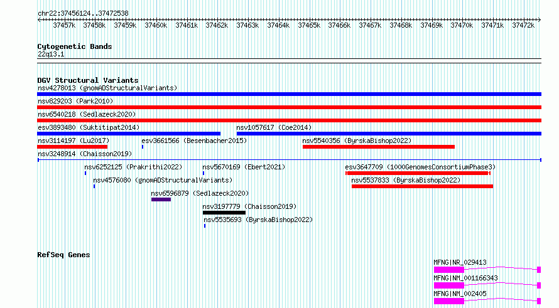Click the DGV Structural Variants track title
The width and height of the screenshot is (559, 308).
(x=88, y=80)
